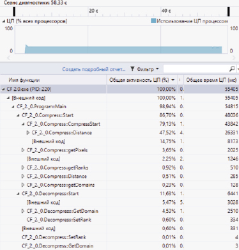Click the 86,70% CPU activity value
Image resolution: width=239 pixels, height=250 pixels.
click(167, 115)
